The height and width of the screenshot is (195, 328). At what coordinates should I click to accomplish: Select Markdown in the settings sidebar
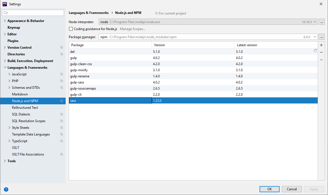(x=19, y=94)
